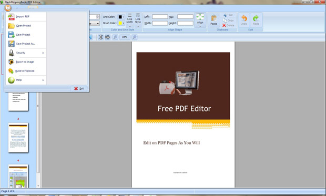
Task: Select Save Project As menu entry
Action: pyautogui.click(x=26, y=44)
